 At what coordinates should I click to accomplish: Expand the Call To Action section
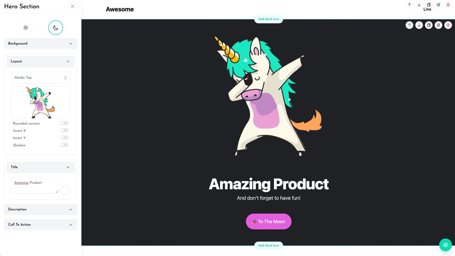pos(41,225)
